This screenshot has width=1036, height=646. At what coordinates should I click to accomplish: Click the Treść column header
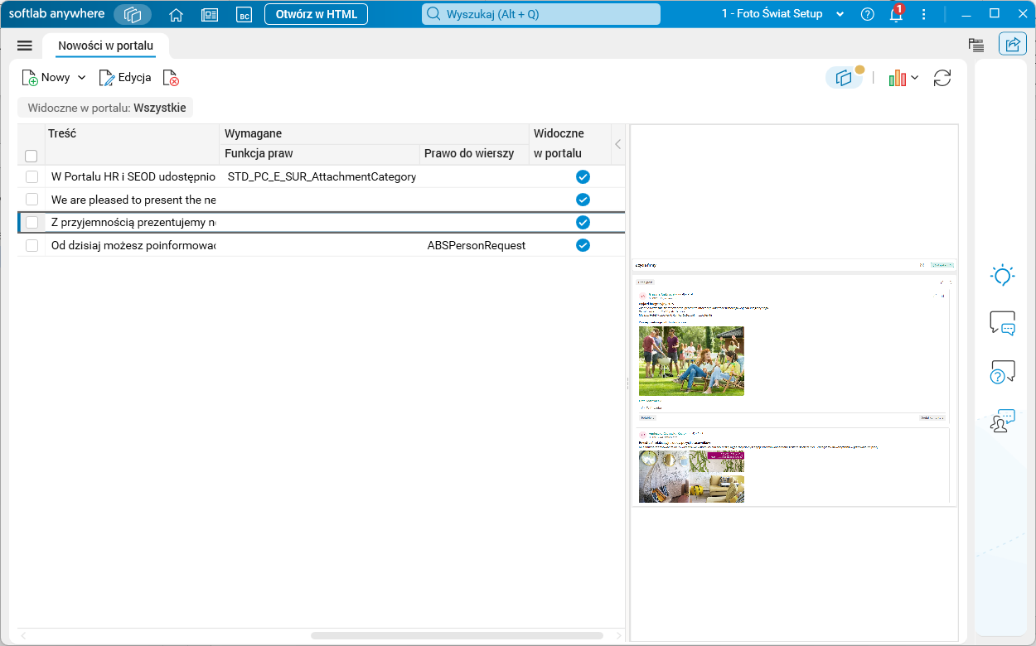coord(133,144)
